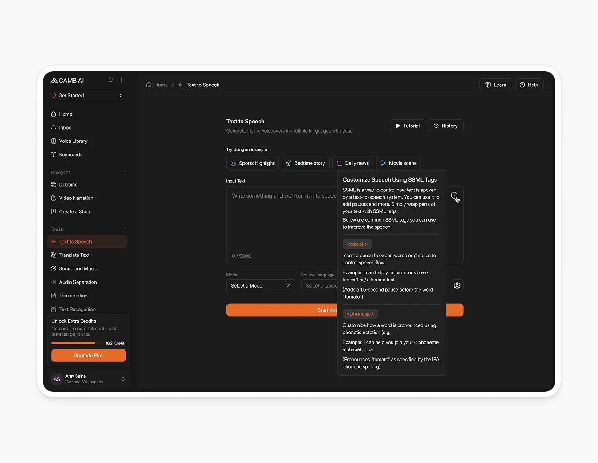Open the Sound and Music tool
The width and height of the screenshot is (598, 463).
click(78, 268)
